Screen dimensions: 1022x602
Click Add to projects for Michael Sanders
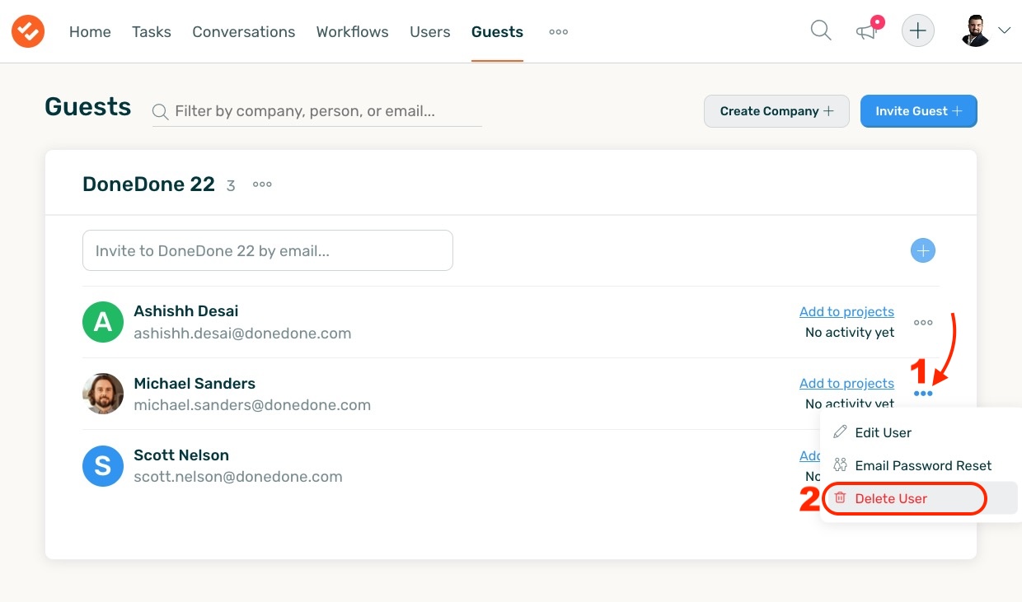click(846, 383)
